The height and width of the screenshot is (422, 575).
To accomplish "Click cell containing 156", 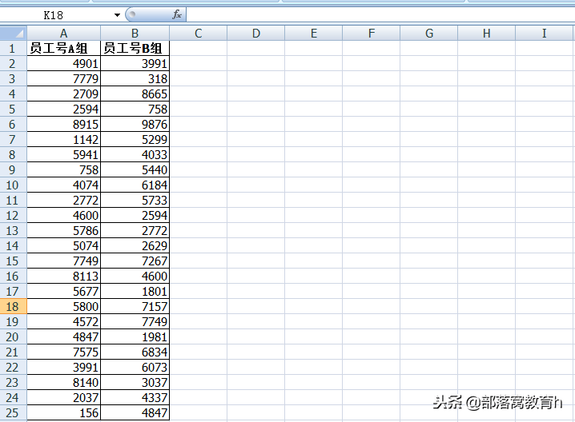I will click(x=64, y=412).
